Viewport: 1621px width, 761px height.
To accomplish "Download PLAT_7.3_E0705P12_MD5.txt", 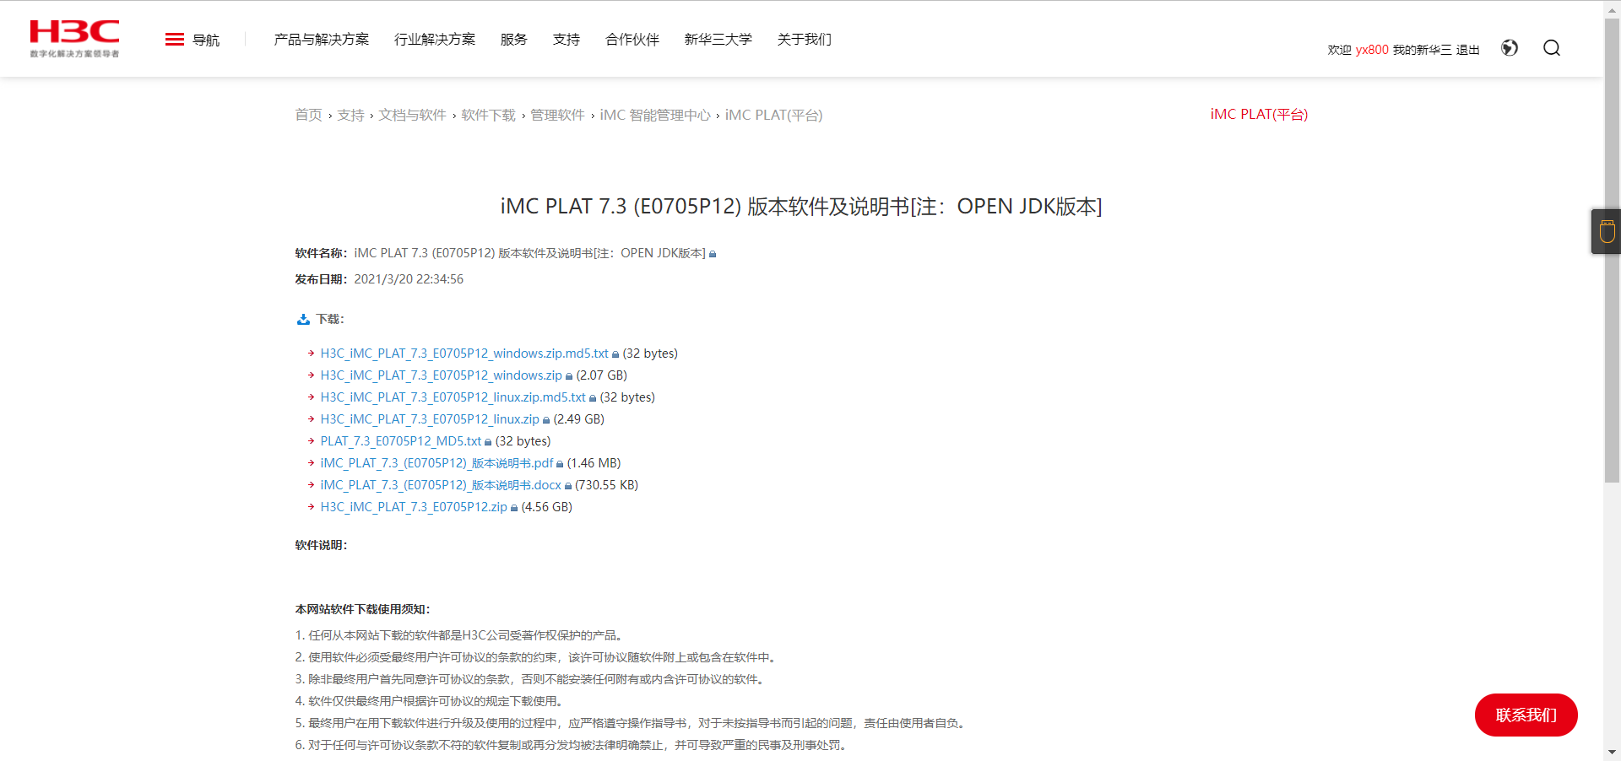I will click(401, 441).
